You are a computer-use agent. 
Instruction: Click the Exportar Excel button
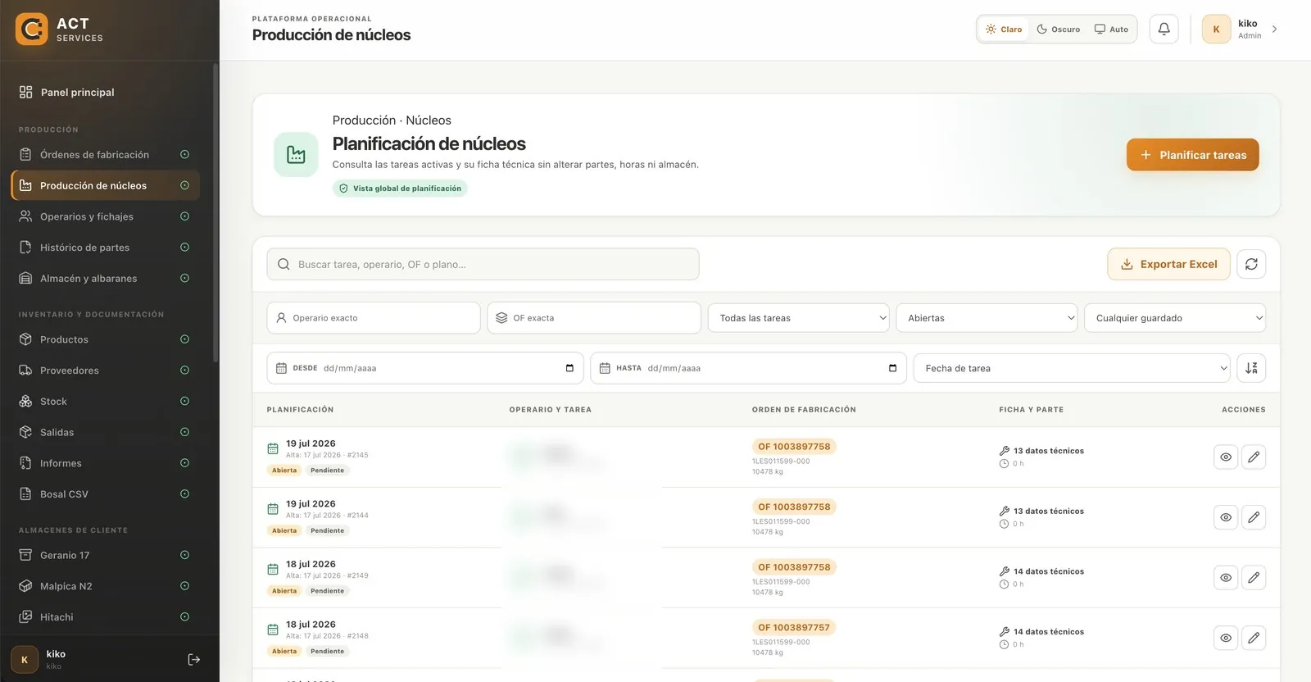point(1168,264)
